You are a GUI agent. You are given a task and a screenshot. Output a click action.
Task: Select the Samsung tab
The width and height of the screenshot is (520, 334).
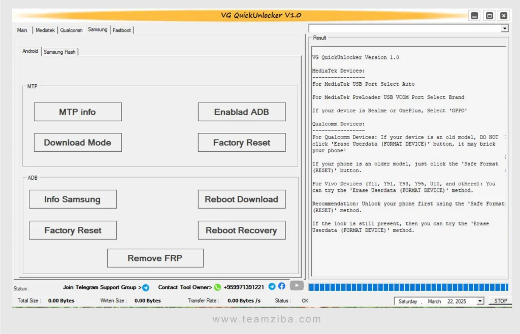pyautogui.click(x=97, y=29)
